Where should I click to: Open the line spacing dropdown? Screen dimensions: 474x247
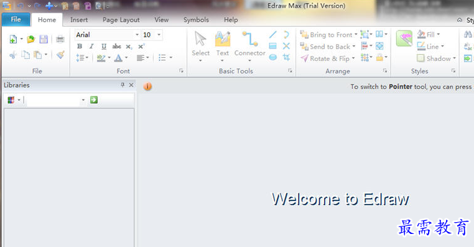tap(82, 57)
